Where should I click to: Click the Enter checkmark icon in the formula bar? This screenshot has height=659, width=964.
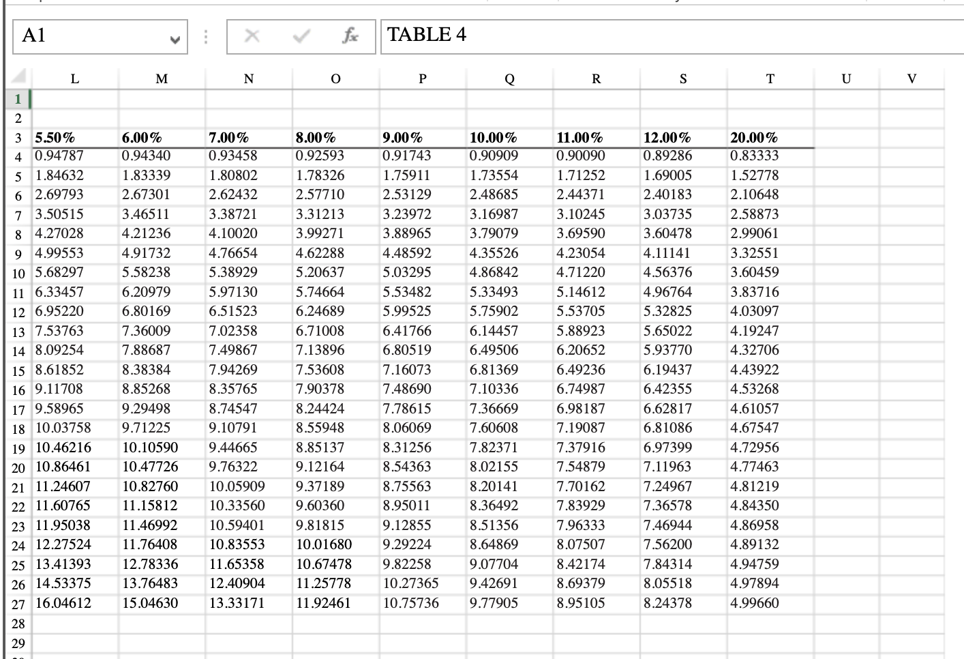300,38
